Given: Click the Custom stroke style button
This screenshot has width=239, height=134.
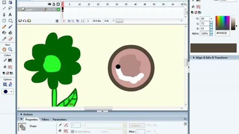Looking at the screenshot, I should coord(137,126).
